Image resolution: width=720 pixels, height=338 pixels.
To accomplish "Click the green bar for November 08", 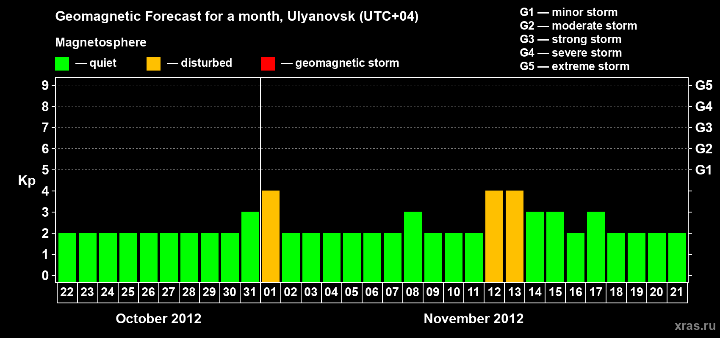I will (x=413, y=247).
